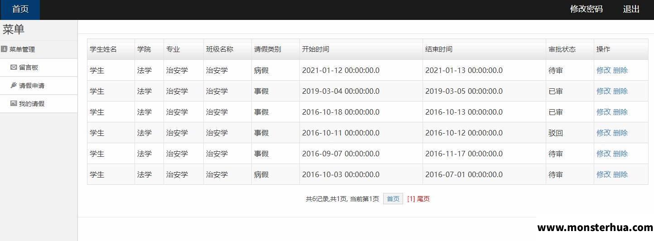Click 修改 for the 2019-03-04 leave row
Screen dimensions: 654x241
(604, 91)
